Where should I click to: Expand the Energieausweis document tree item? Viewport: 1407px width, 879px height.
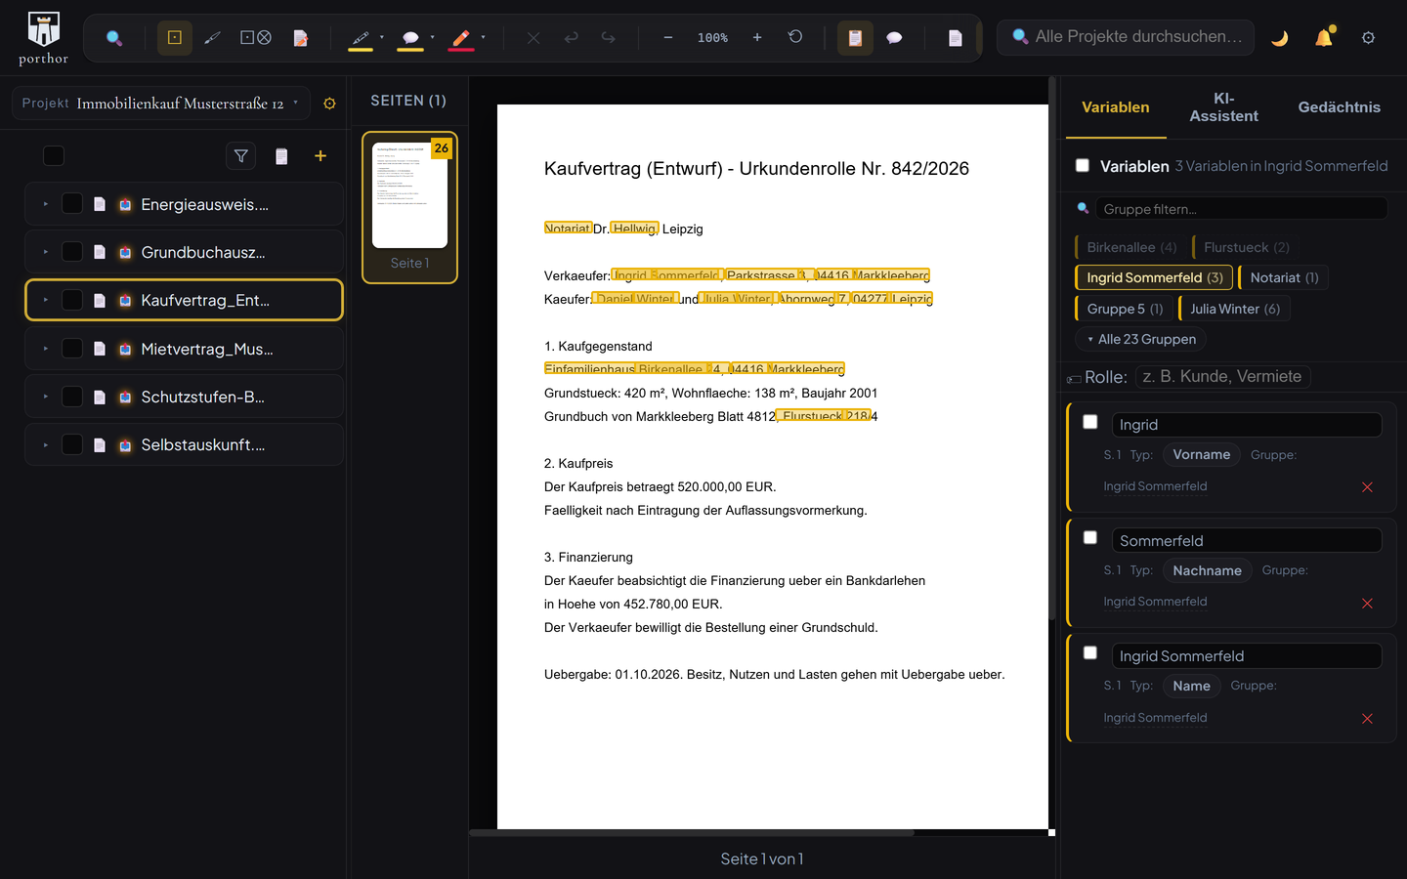tap(46, 204)
